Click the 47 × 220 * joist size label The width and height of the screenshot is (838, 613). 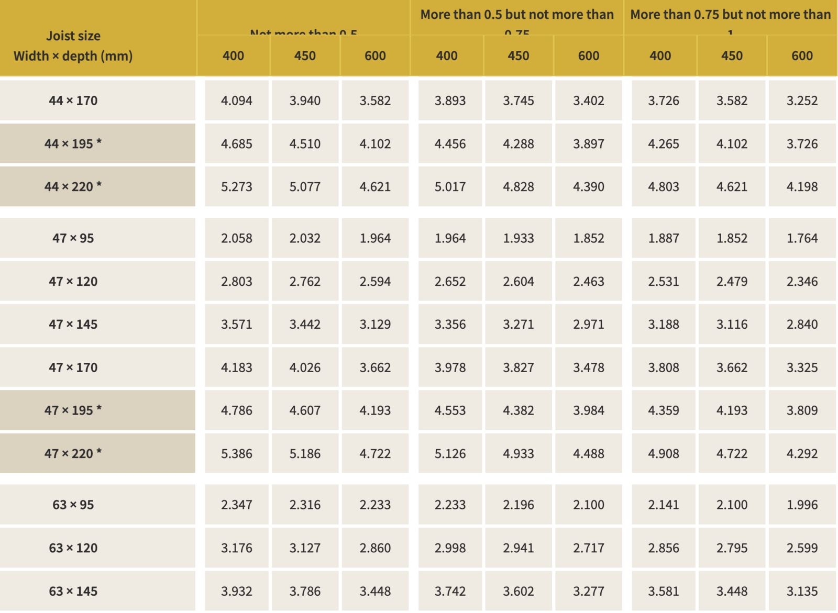(x=73, y=453)
